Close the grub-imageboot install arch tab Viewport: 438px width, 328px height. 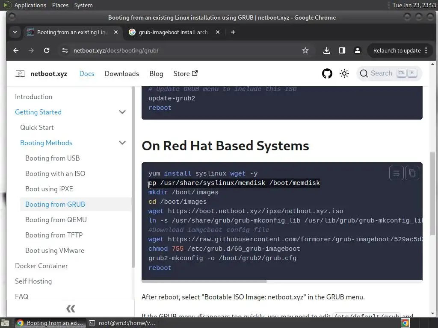(218, 32)
